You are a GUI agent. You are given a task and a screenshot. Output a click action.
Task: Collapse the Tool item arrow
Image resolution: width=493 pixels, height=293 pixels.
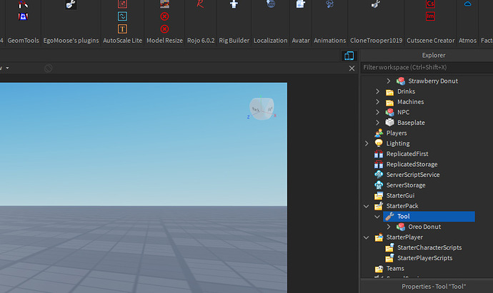click(377, 217)
